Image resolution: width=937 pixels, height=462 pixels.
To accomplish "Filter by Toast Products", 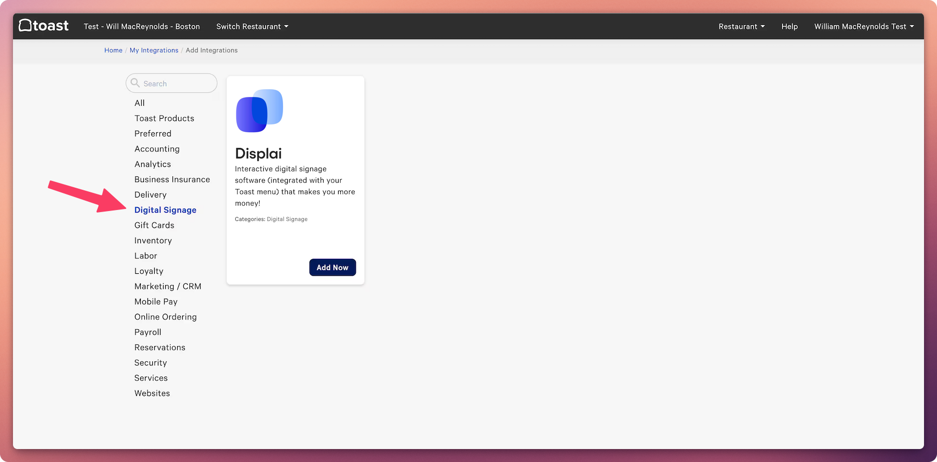I will pyautogui.click(x=164, y=118).
